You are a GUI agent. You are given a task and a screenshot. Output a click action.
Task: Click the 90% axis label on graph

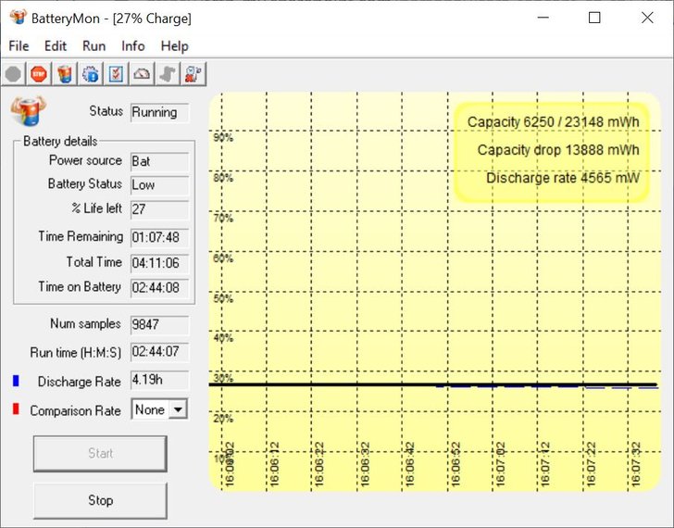coord(223,138)
